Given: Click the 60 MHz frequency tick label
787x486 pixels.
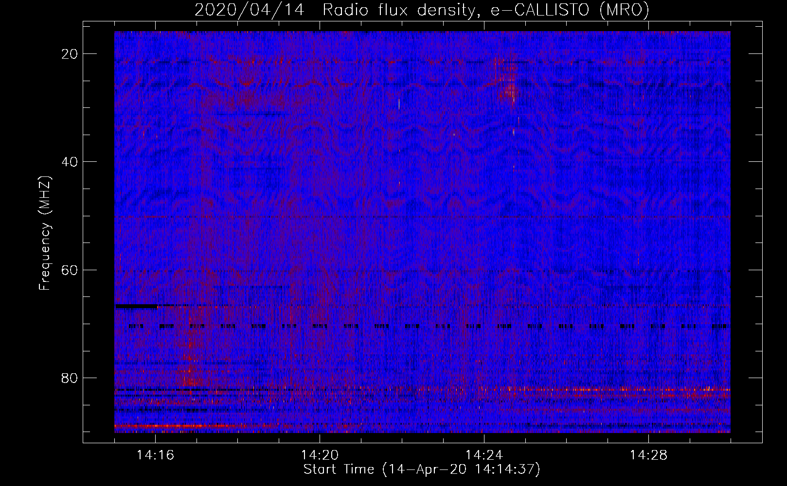Looking at the screenshot, I should tap(70, 270).
